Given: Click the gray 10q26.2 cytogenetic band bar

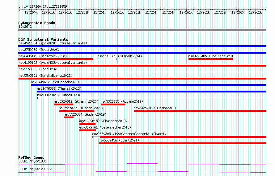Looking at the screenshot, I should coord(142,30).
